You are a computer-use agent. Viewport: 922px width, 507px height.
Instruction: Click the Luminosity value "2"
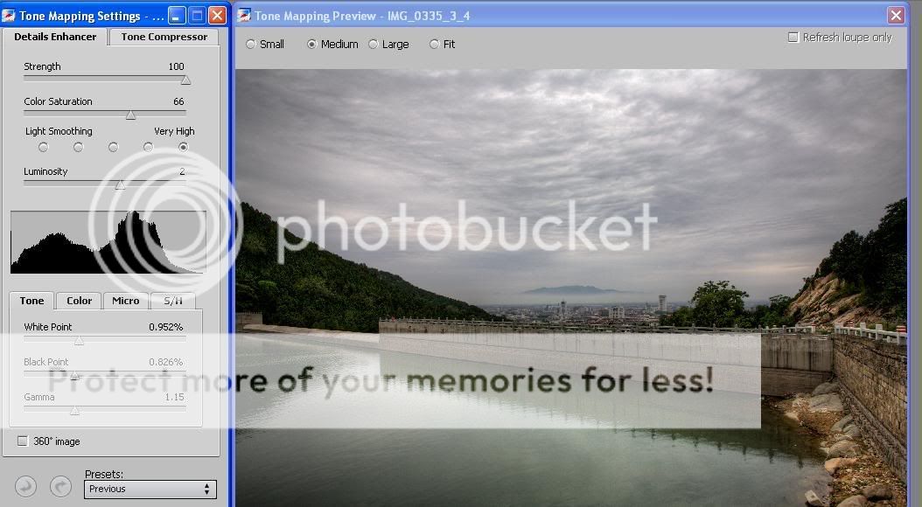coord(182,171)
